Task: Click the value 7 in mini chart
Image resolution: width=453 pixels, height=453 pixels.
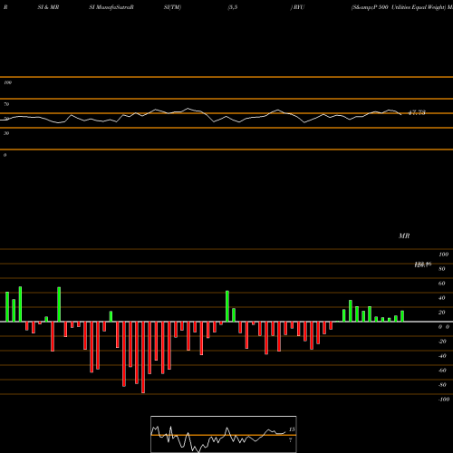Action: [x=291, y=440]
